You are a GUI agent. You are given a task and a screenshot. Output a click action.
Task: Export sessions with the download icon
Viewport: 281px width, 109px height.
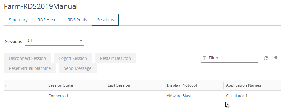tap(276, 58)
